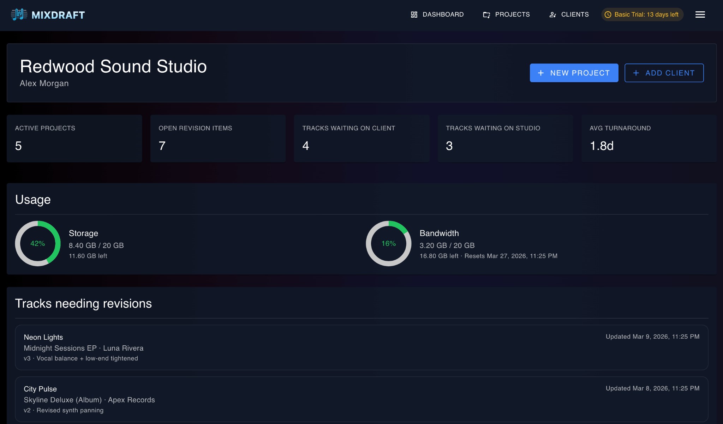Click the Storage usage donut chart
723x424 pixels.
[37, 243]
